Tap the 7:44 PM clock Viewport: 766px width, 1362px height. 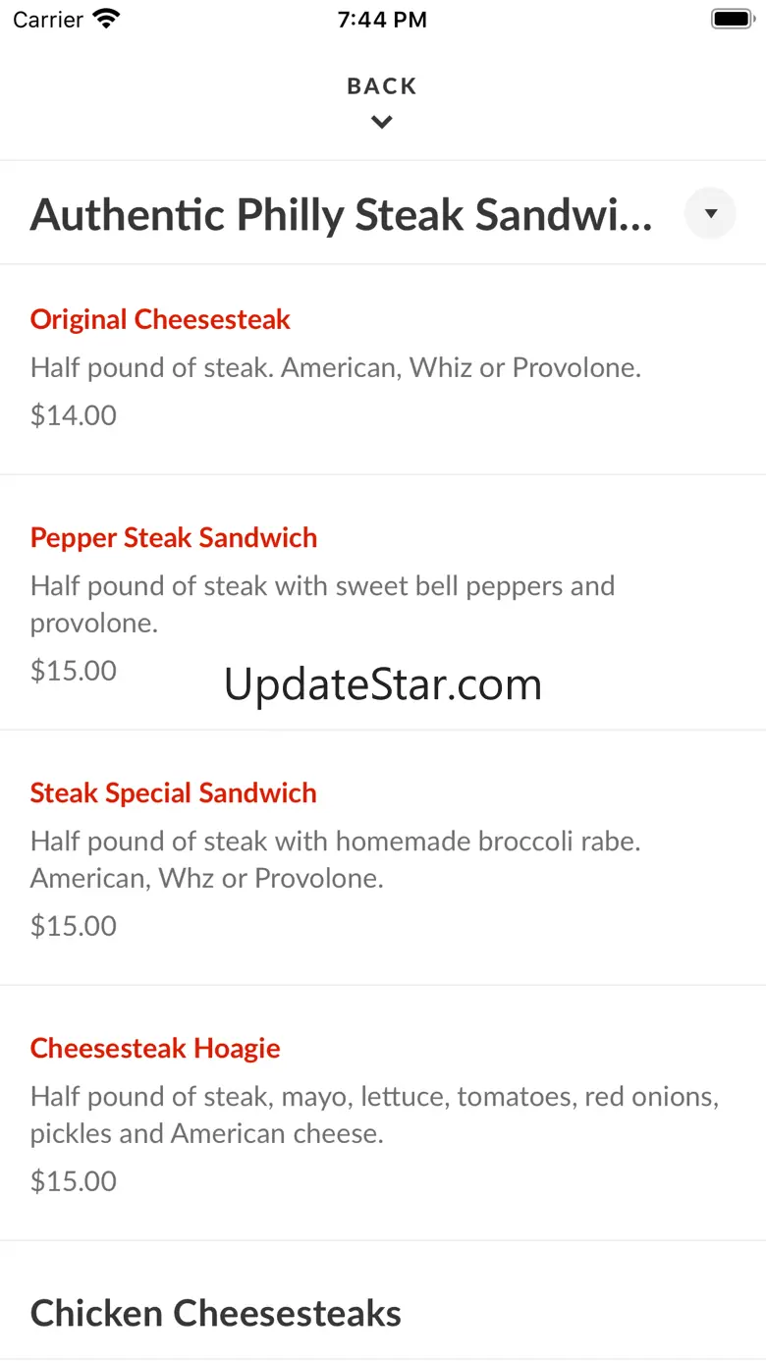(382, 20)
